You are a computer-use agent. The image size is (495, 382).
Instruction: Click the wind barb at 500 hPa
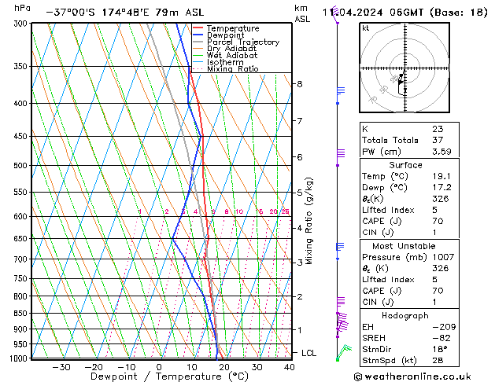coord(340,157)
